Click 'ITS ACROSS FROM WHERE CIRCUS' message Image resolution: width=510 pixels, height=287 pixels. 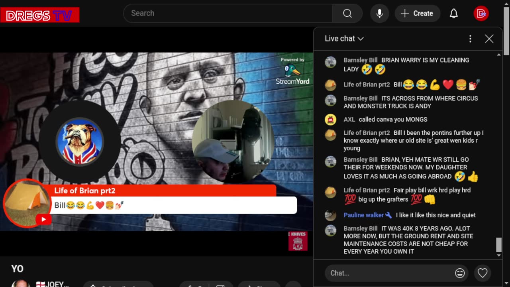point(411,102)
